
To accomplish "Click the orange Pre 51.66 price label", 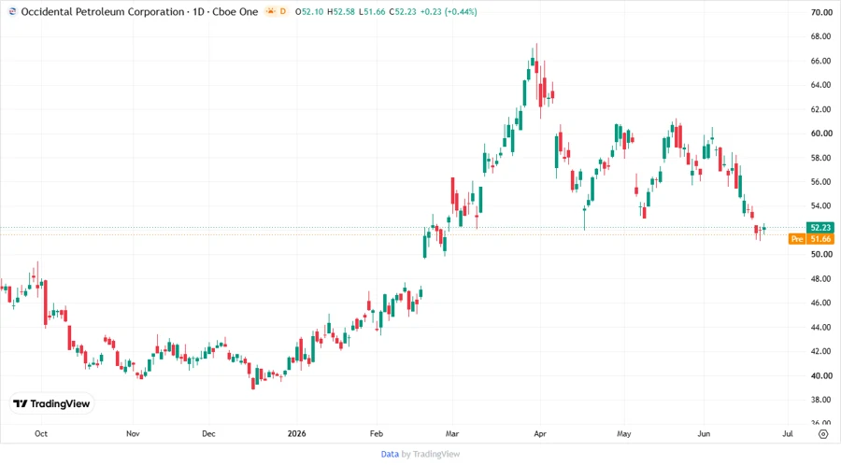I will (x=811, y=239).
